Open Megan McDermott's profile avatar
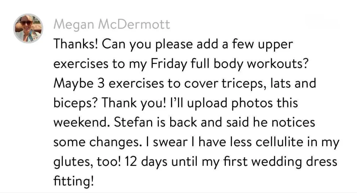 coord(29,29)
